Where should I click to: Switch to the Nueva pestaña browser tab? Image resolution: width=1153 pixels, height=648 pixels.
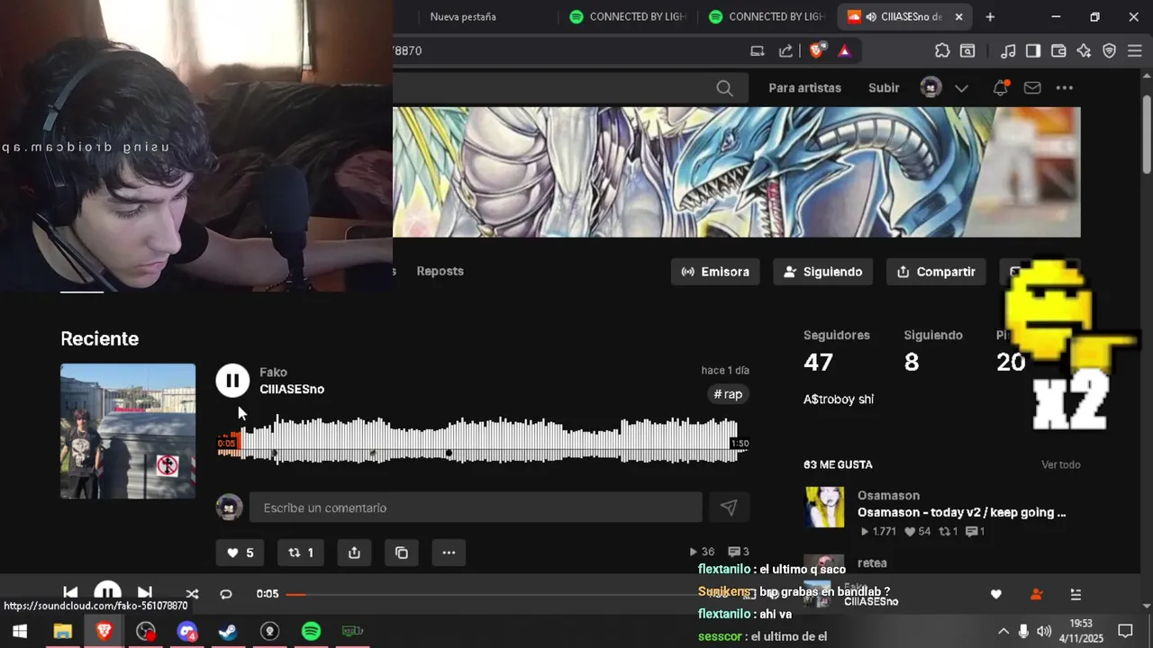tap(463, 16)
